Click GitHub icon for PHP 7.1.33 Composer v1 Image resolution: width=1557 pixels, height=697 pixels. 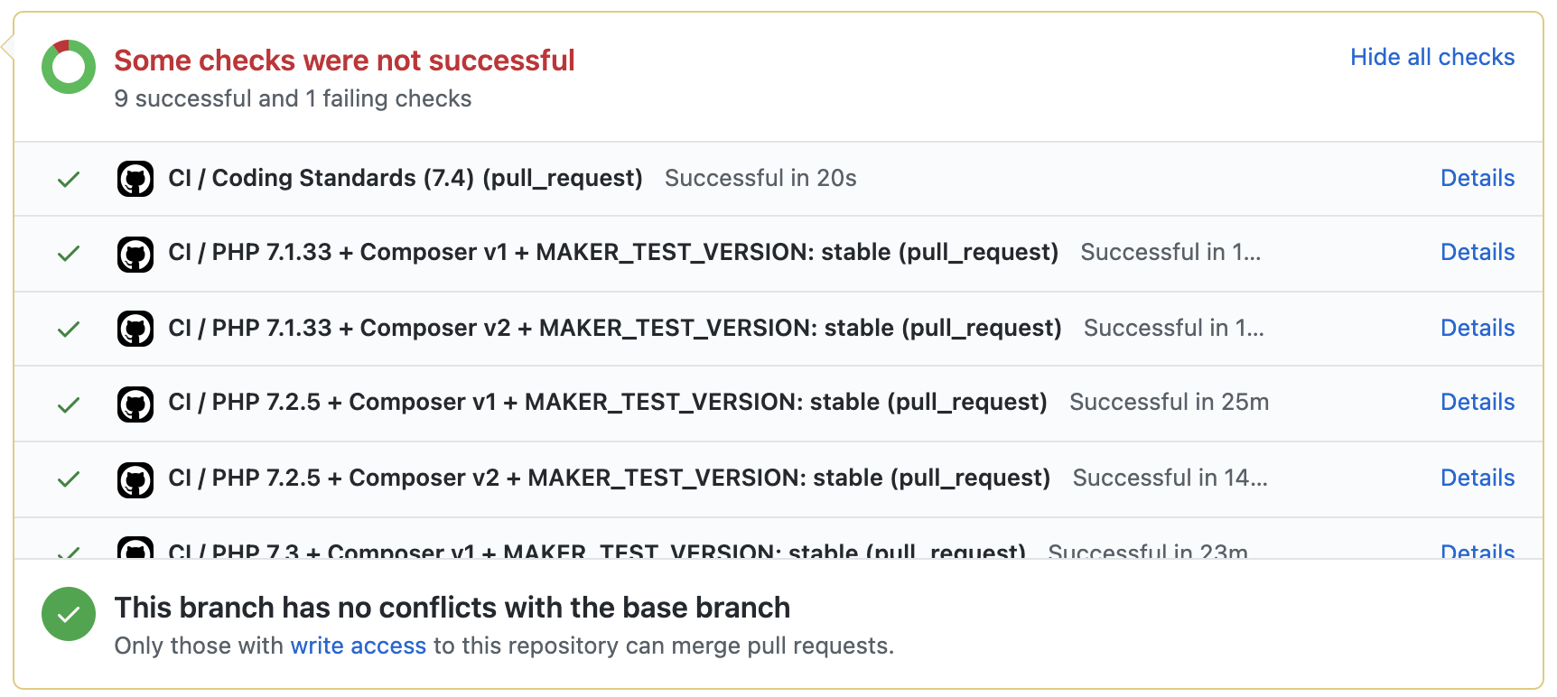pyautogui.click(x=135, y=254)
